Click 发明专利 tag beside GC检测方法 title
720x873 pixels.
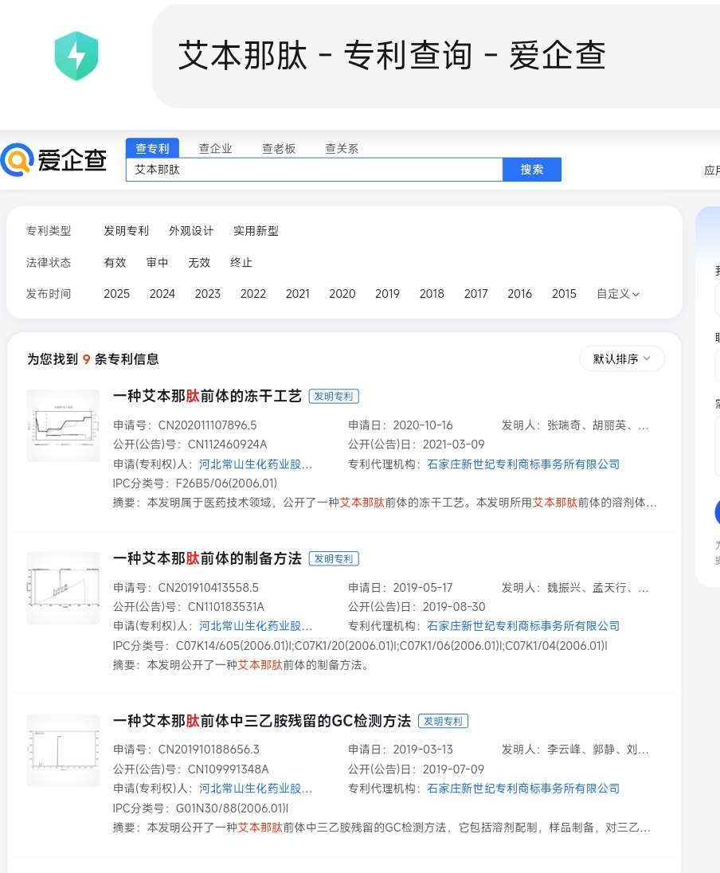pos(444,721)
